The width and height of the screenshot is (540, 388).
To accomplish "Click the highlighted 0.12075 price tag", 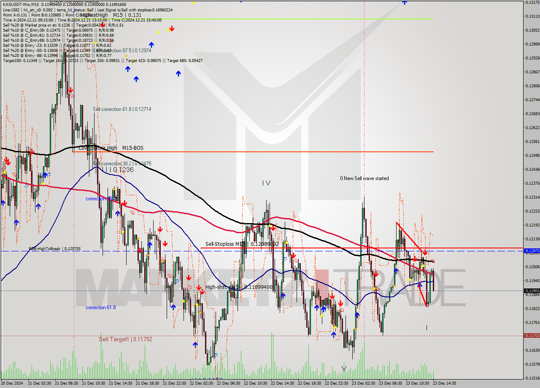I will point(532,251).
